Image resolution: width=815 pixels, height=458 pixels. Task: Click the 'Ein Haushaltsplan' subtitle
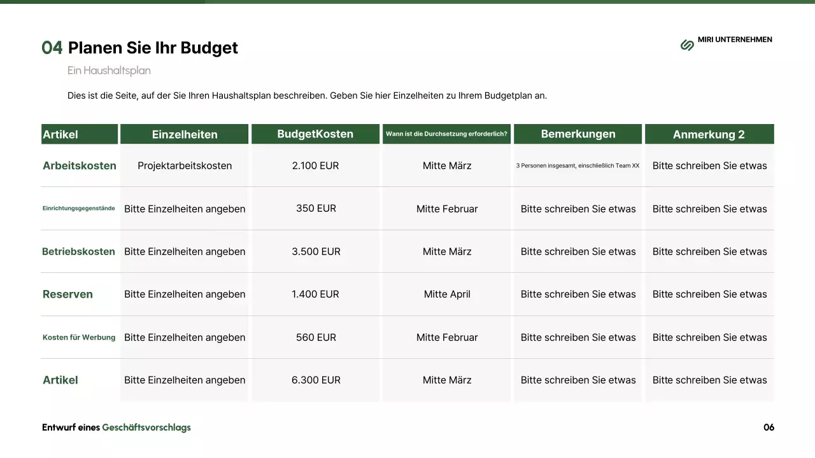click(109, 71)
